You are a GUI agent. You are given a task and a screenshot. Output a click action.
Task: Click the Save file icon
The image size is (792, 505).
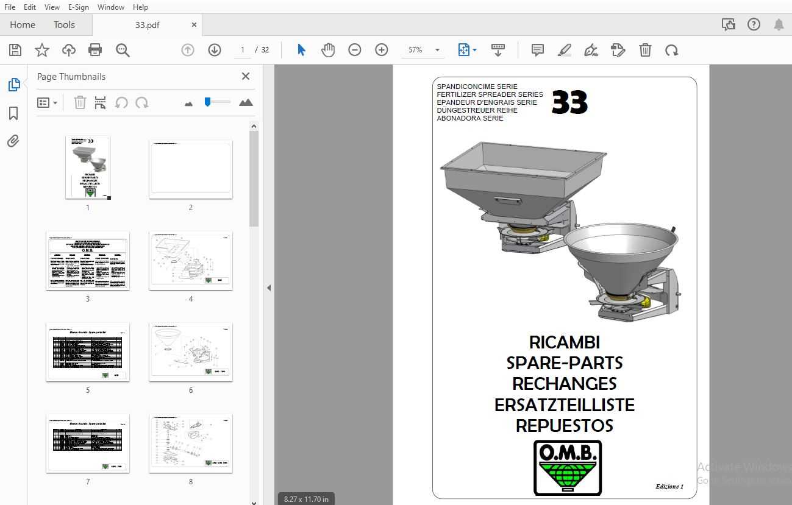(x=15, y=50)
